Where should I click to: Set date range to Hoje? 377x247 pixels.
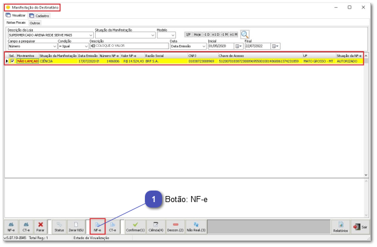[197, 35]
